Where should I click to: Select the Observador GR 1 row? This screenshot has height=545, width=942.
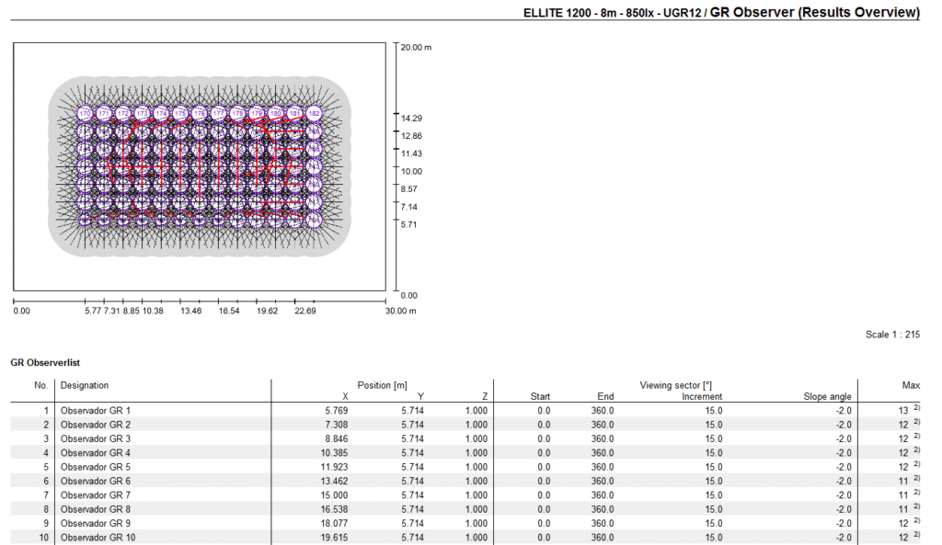pyautogui.click(x=96, y=411)
